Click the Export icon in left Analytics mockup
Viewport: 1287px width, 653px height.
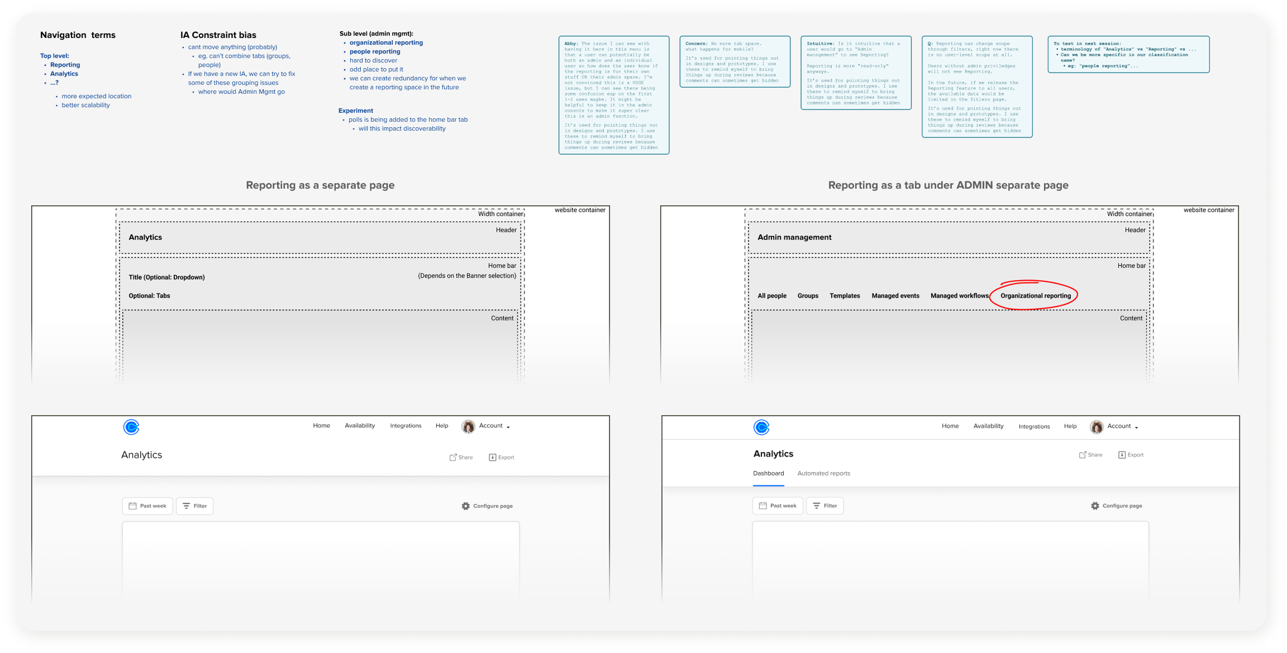pyautogui.click(x=493, y=457)
